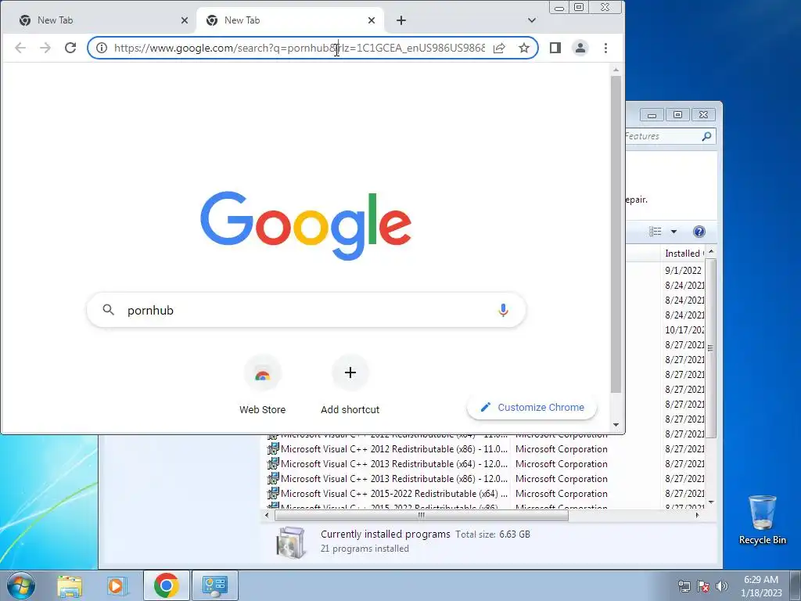The image size is (801, 601).
Task: Open help in Programs and Features window
Action: (x=699, y=232)
